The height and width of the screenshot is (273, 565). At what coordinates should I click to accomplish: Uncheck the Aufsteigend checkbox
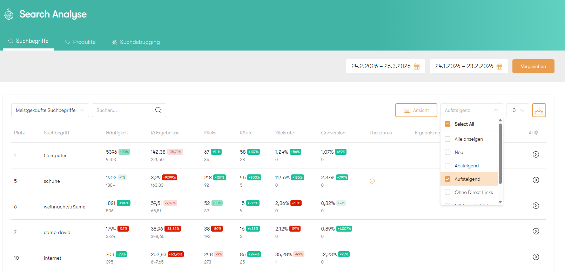pos(448,179)
